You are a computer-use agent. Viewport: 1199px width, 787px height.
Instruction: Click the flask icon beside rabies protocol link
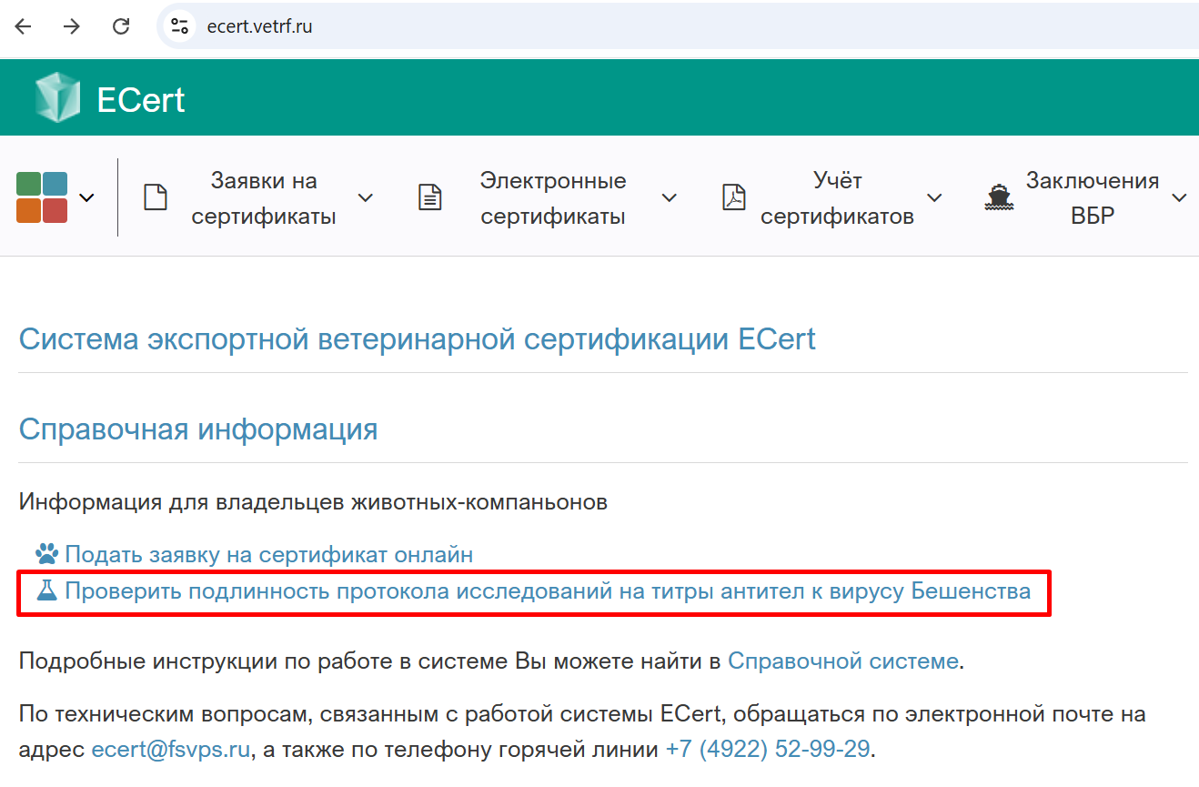[x=46, y=591]
